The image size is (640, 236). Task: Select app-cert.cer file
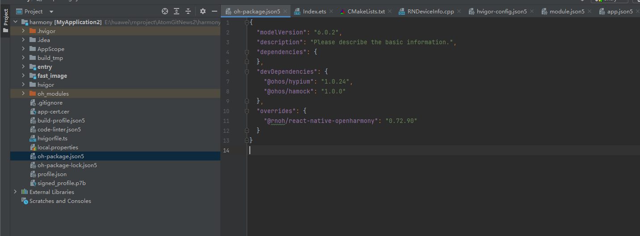(53, 112)
